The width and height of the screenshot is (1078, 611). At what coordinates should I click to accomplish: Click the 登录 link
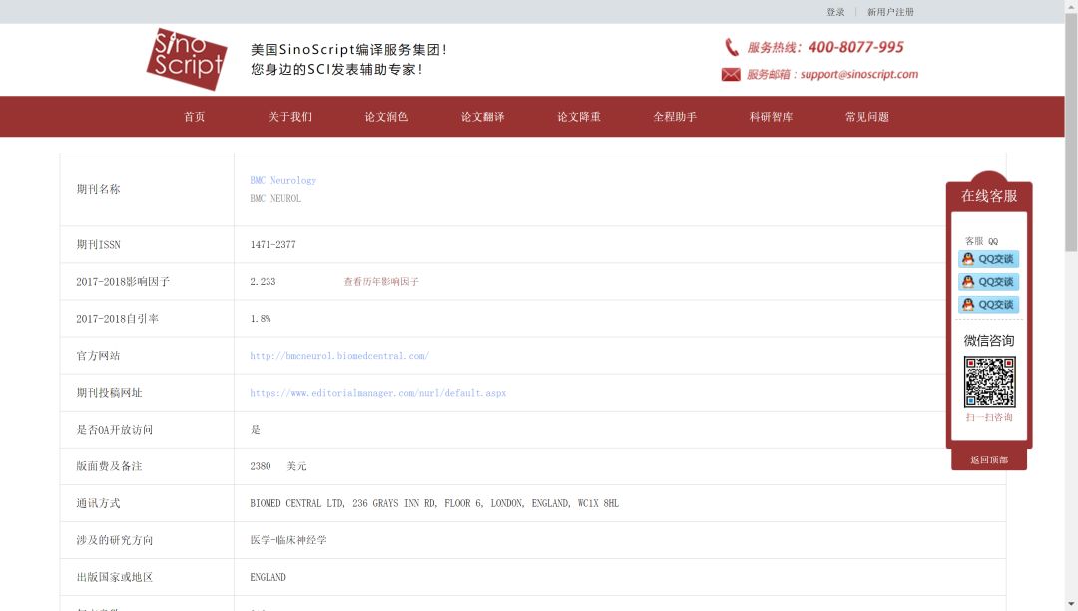834,11
